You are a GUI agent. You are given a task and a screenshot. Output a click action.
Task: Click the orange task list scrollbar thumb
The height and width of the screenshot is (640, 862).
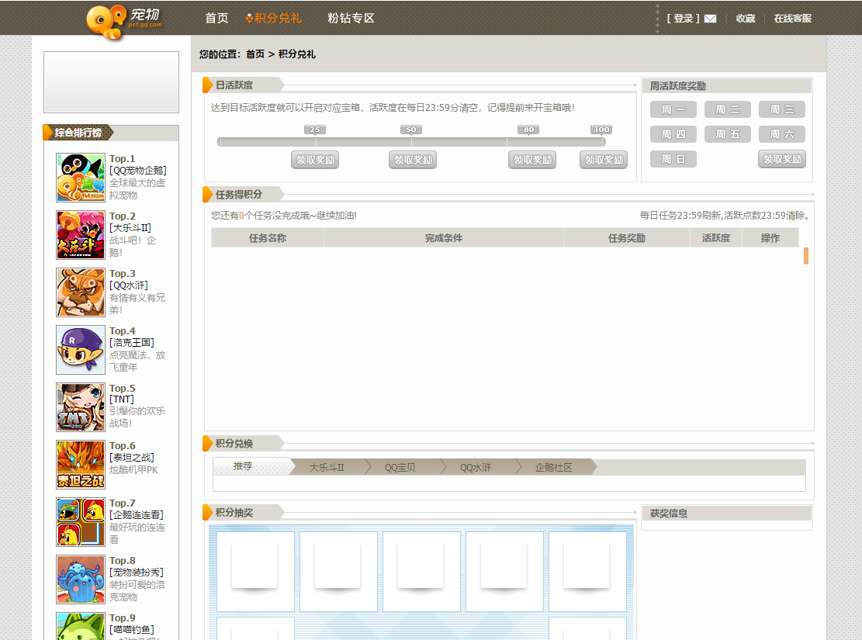806,256
